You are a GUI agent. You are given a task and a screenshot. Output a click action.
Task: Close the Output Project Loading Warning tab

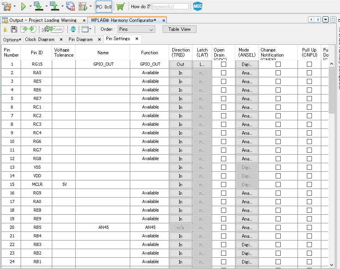(x=84, y=20)
